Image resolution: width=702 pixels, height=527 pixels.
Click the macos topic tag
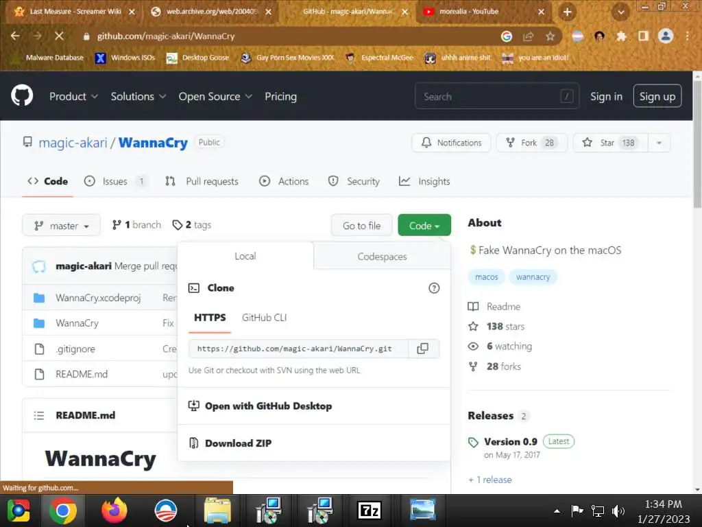tap(487, 277)
